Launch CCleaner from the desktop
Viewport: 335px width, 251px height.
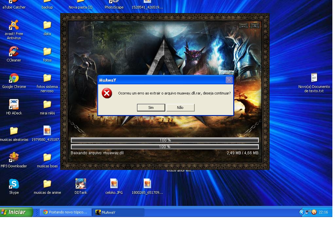tap(14, 52)
